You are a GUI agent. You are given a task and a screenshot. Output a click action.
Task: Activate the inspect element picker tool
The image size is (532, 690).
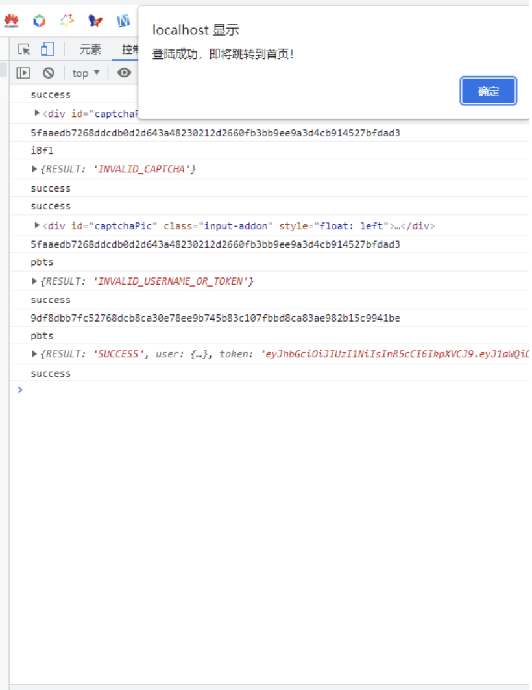coord(24,49)
